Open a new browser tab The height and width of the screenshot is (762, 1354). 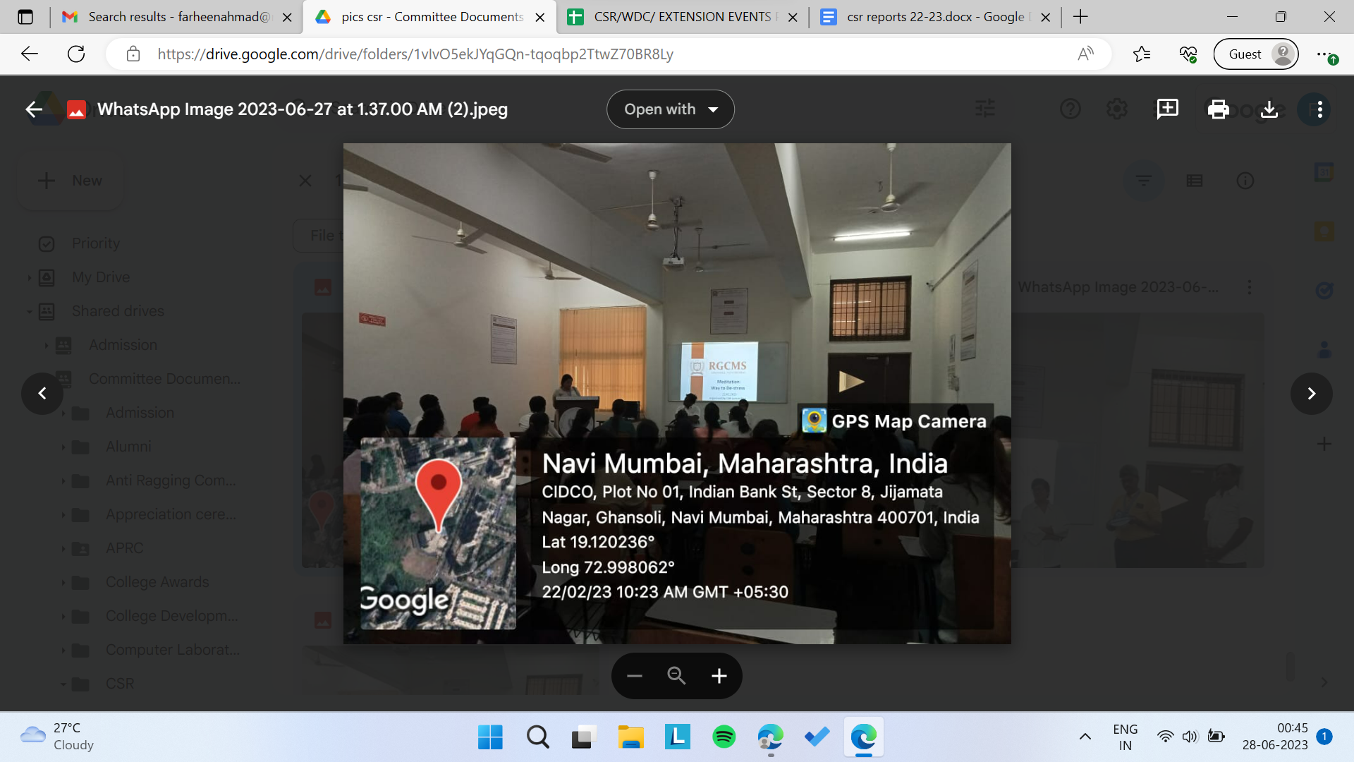[x=1080, y=17]
